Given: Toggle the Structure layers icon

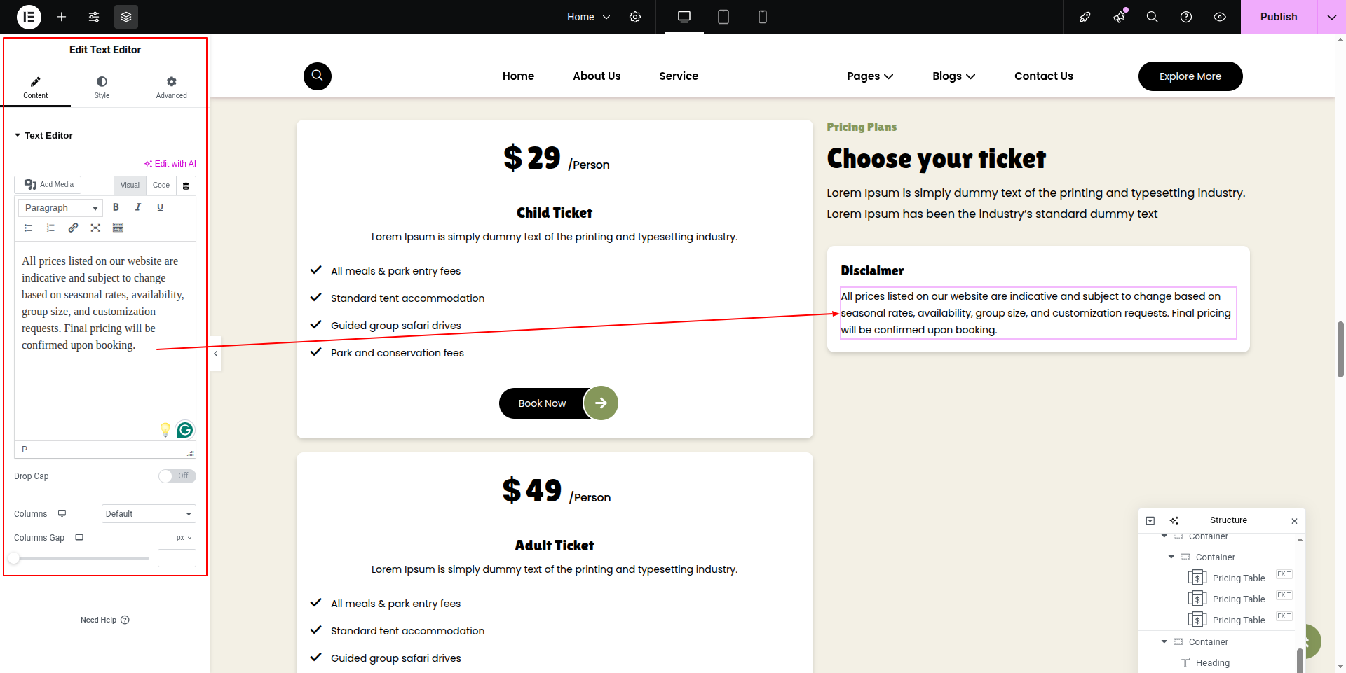Looking at the screenshot, I should point(126,17).
